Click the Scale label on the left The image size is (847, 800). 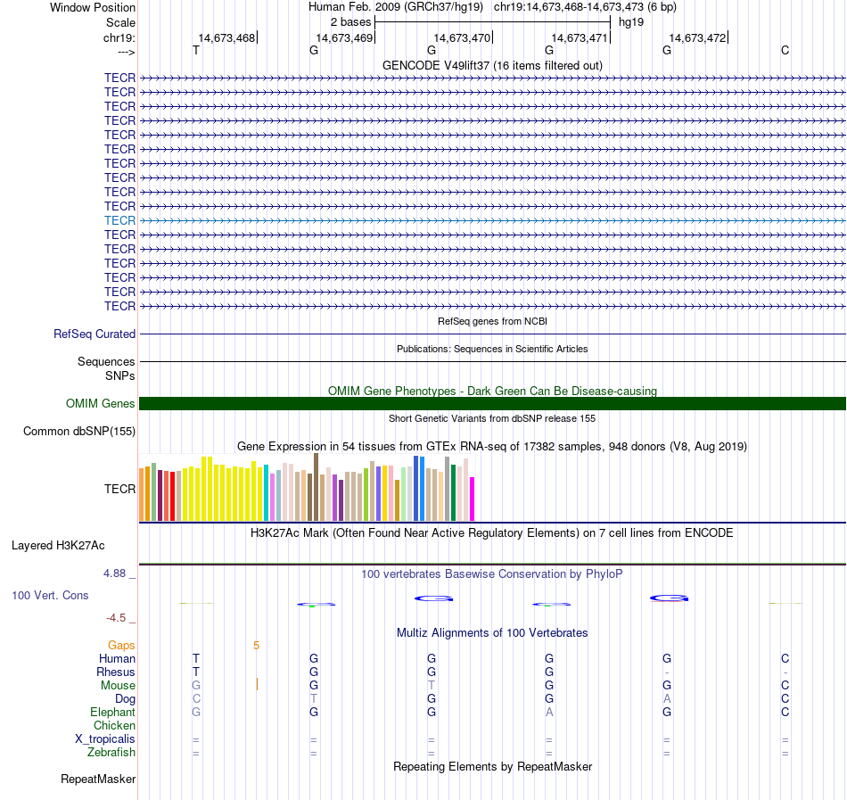(x=120, y=22)
